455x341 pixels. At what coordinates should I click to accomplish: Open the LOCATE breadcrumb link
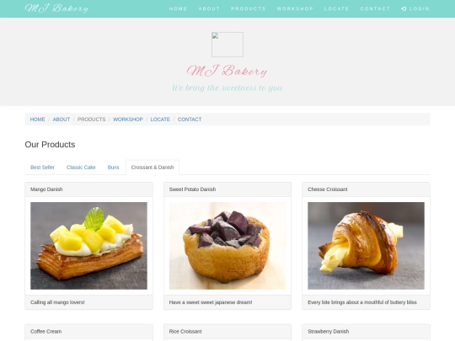160,120
